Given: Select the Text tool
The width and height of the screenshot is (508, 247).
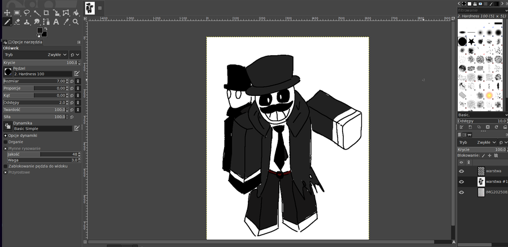Looking at the screenshot, I should point(56,22).
